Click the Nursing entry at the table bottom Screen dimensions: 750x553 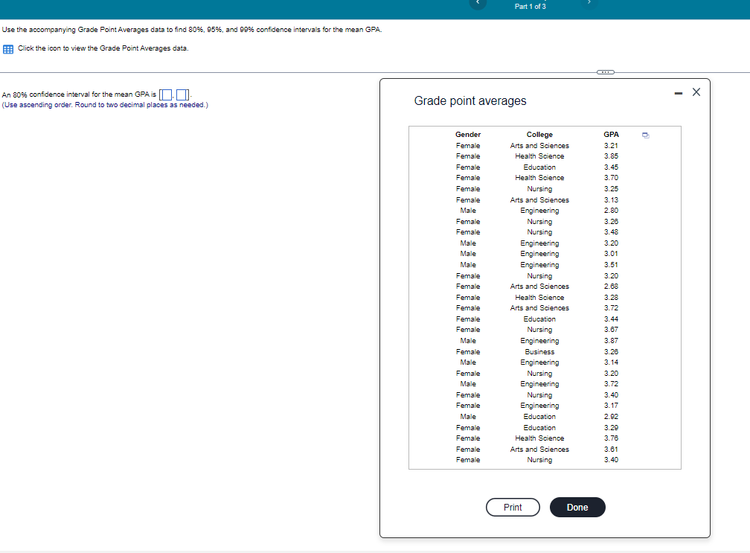[539, 459]
